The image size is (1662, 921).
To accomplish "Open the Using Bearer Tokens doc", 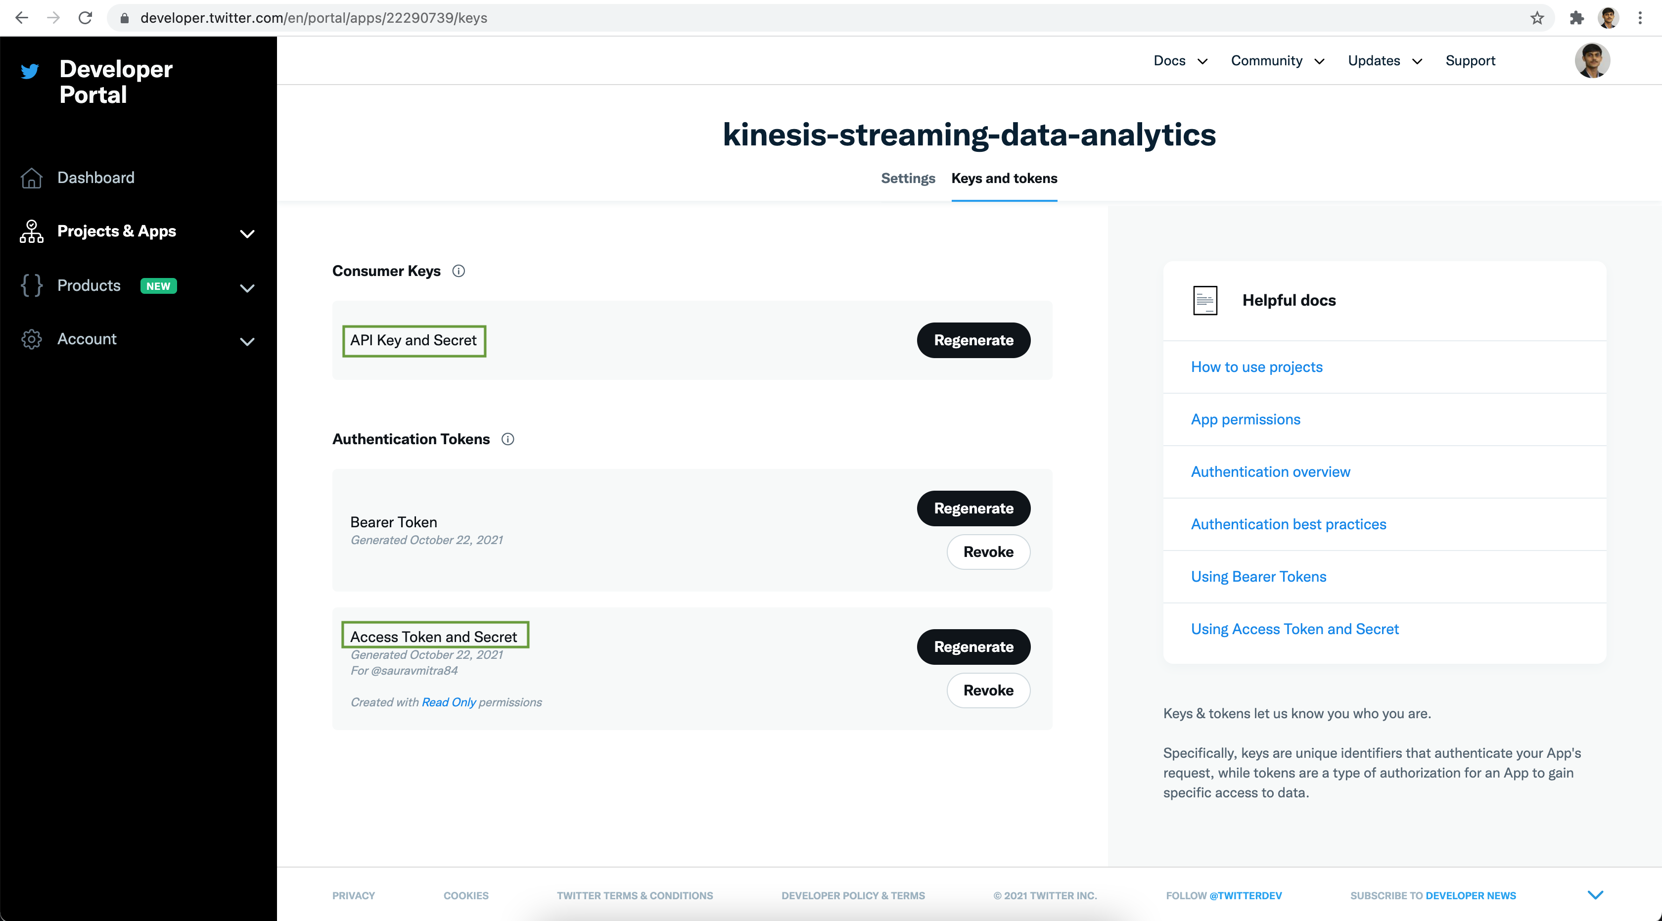I will pos(1258,577).
